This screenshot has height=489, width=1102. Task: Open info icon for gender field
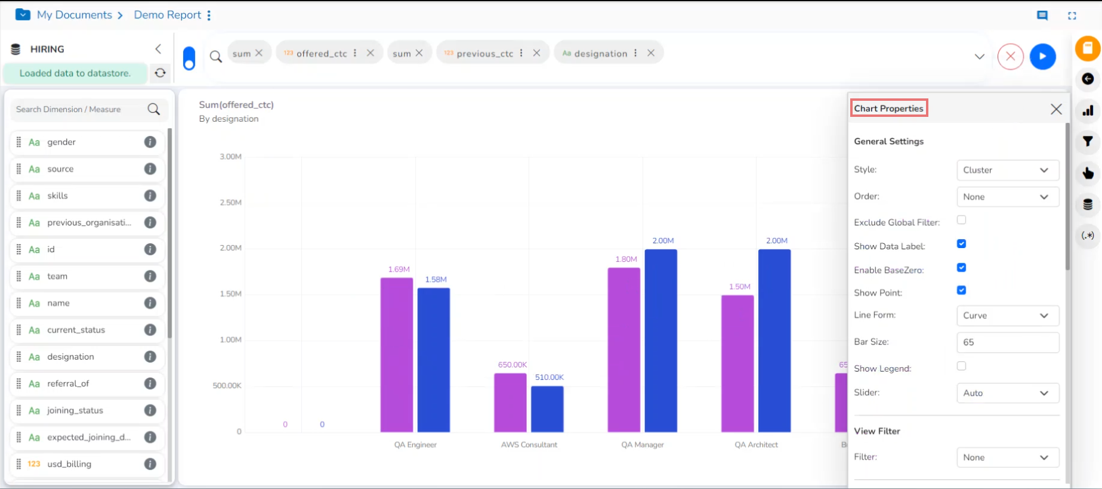click(x=150, y=142)
